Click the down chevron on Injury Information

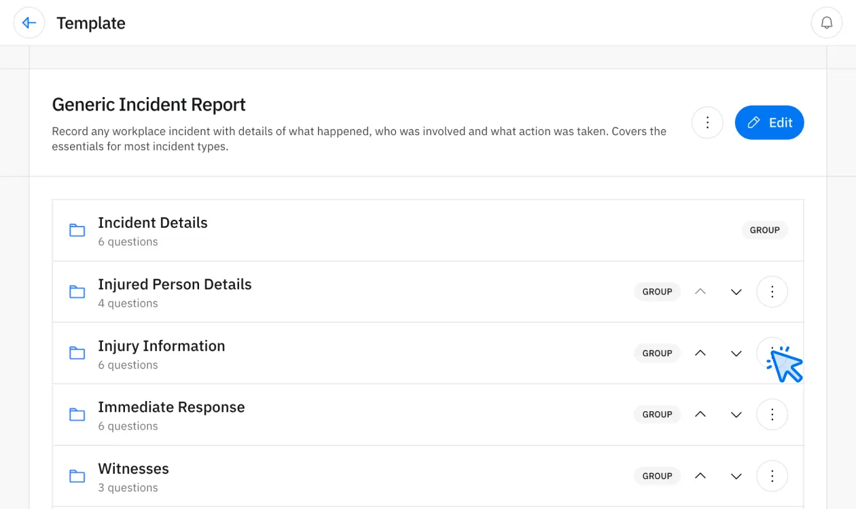coord(736,353)
